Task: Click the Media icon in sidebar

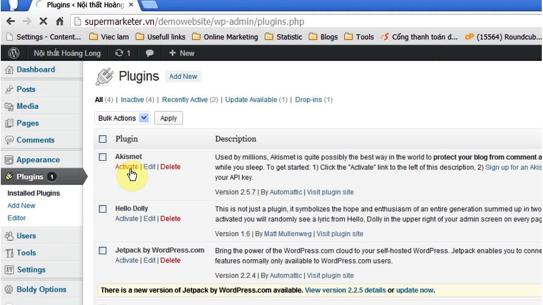Action: coord(9,107)
